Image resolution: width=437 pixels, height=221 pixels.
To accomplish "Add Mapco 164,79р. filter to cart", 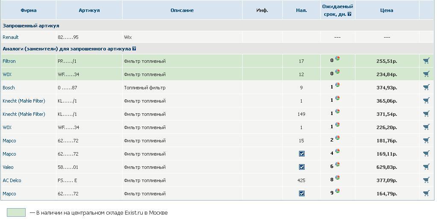I will click(426, 193).
